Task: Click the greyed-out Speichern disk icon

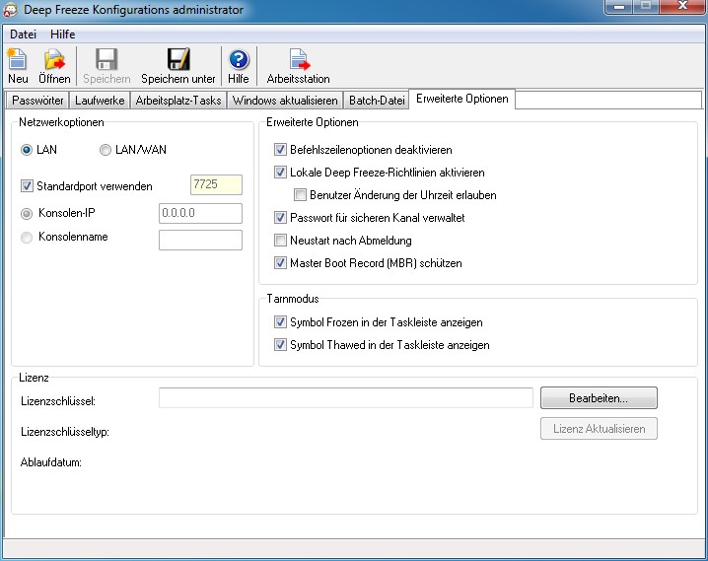Action: (x=106, y=59)
